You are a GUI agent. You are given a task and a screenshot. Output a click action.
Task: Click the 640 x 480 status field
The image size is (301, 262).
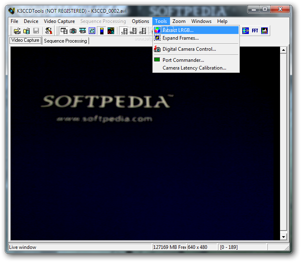202,247
